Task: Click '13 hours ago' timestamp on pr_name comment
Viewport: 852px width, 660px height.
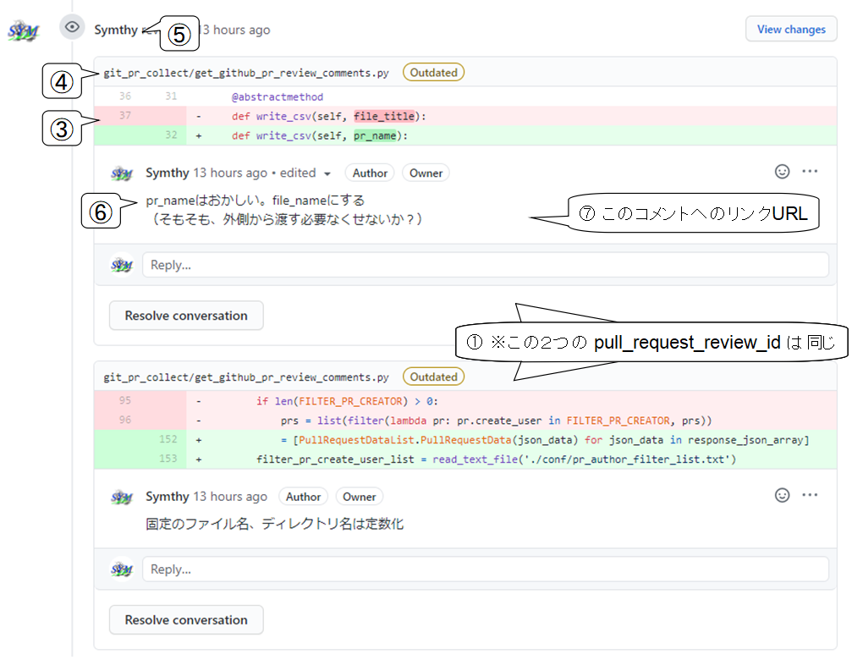Action: click(x=230, y=173)
